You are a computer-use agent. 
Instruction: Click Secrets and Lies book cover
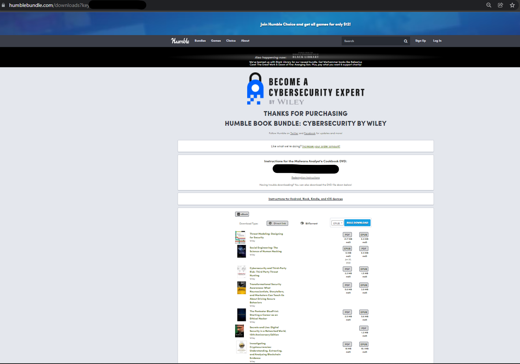tap(239, 331)
